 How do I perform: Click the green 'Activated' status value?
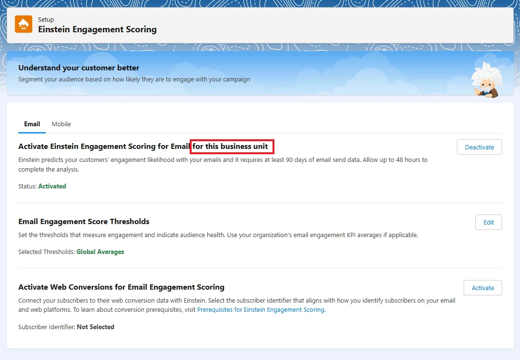52,186
